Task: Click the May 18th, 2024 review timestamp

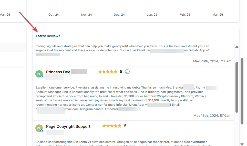Action: pos(212,115)
